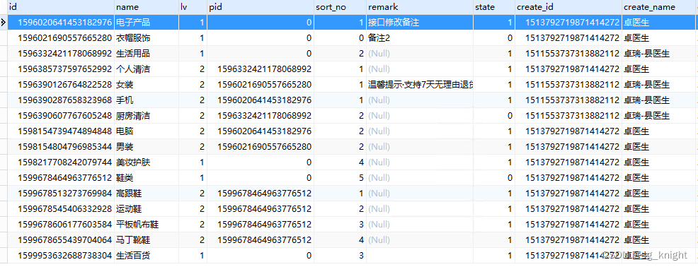Click the remark cell 接口修改备注

tap(420, 22)
